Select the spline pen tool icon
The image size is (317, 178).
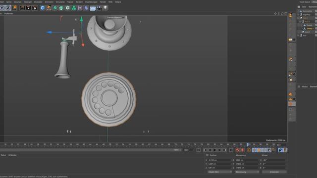tap(49, 8)
